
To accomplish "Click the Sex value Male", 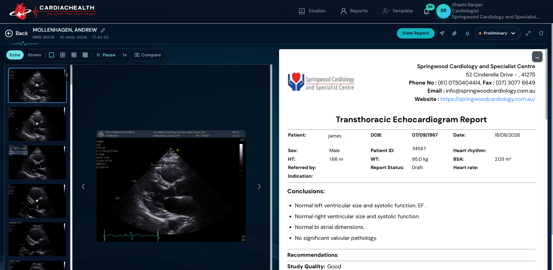I will [x=334, y=151].
